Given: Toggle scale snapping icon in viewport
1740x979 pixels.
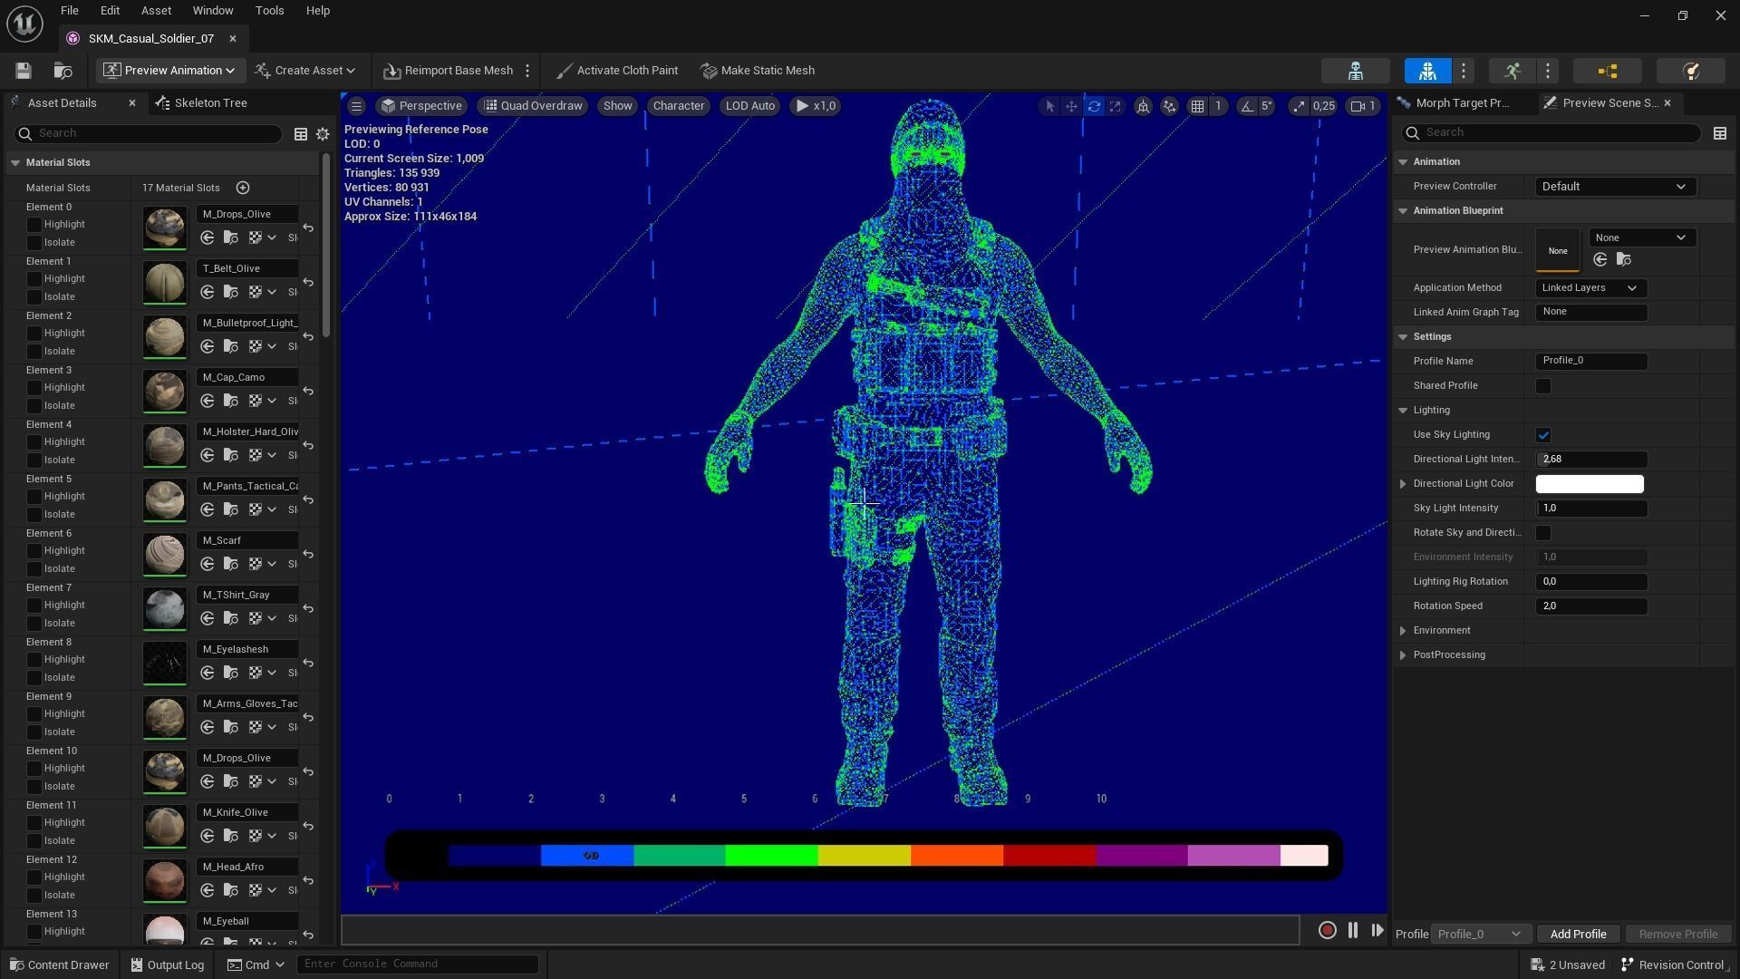Looking at the screenshot, I should pos(1299,106).
